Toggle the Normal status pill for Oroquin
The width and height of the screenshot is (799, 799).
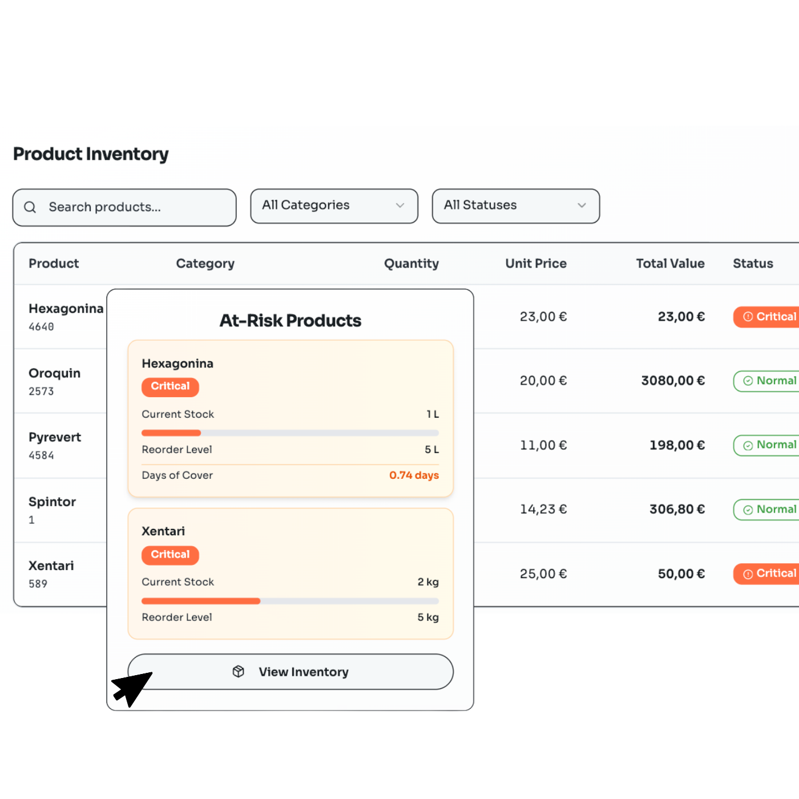click(768, 381)
